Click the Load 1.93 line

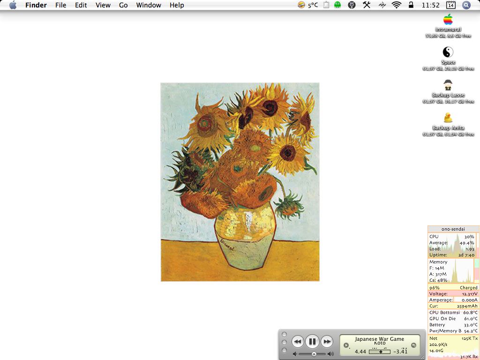click(452, 249)
